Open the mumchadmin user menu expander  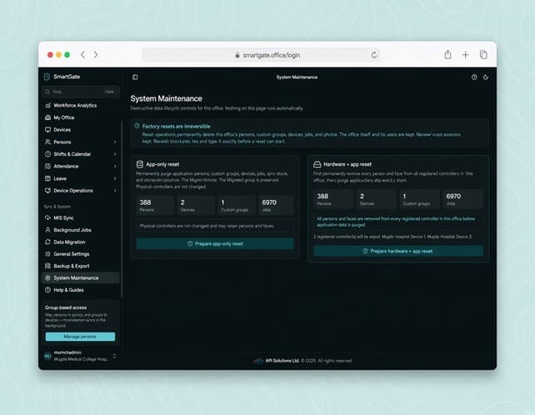click(114, 357)
